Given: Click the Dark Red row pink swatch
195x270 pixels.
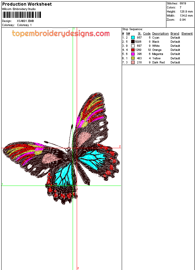Looking at the screenshot, I should click(133, 62).
